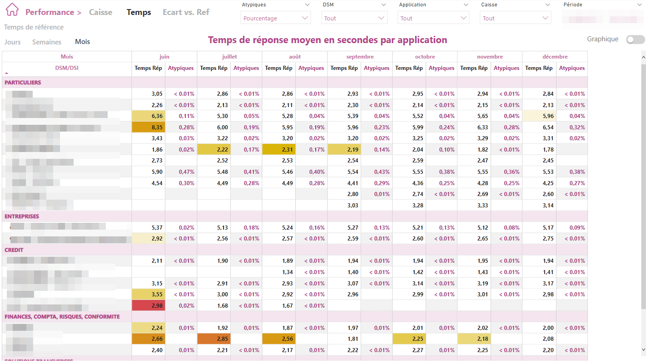The height and width of the screenshot is (363, 646).
Task: Click the yellow 6,36 cell
Action: 149,116
